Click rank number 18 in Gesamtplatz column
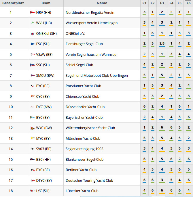 (x=11, y=191)
